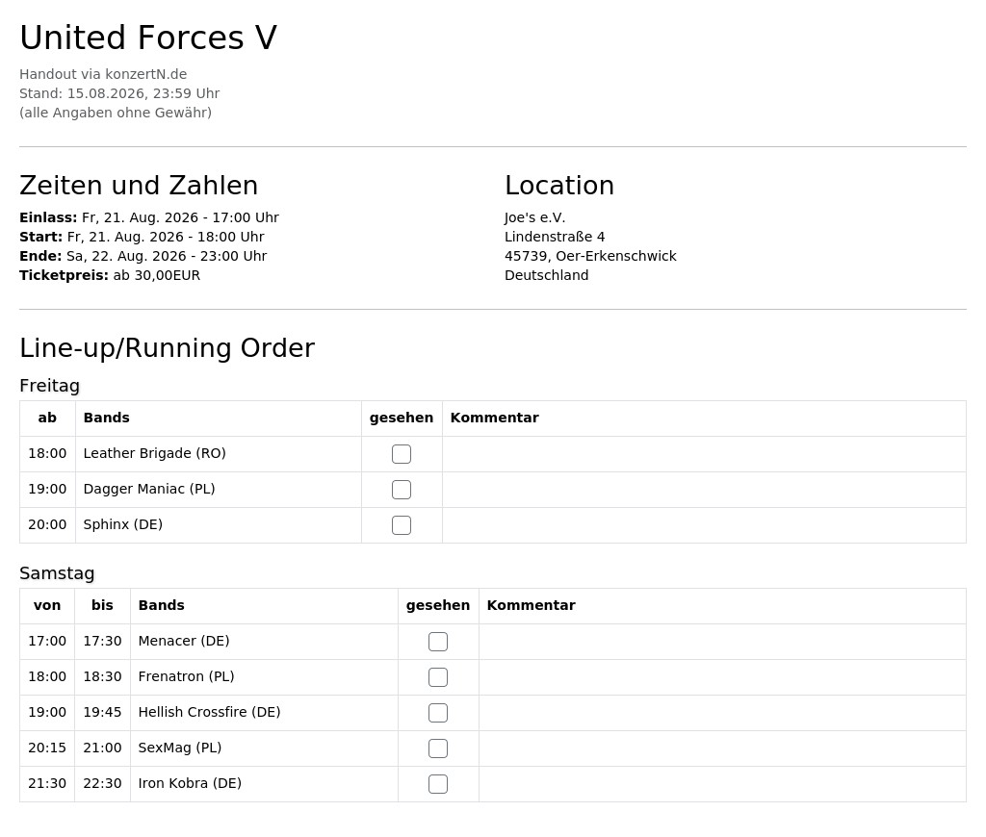Check the gesehen box for Leather Brigade
Screen dimensions: 986x837
tap(402, 454)
